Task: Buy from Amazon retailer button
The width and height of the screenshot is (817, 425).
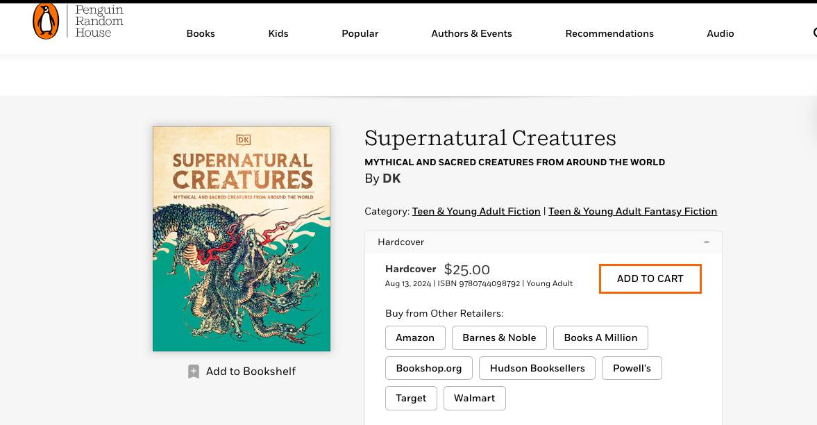Action: pyautogui.click(x=415, y=338)
